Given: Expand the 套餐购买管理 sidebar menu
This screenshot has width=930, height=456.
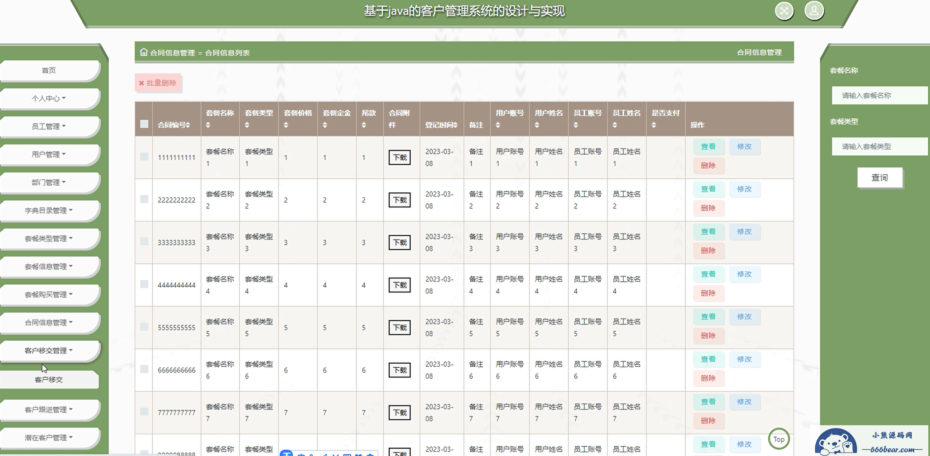Looking at the screenshot, I should (x=49, y=294).
